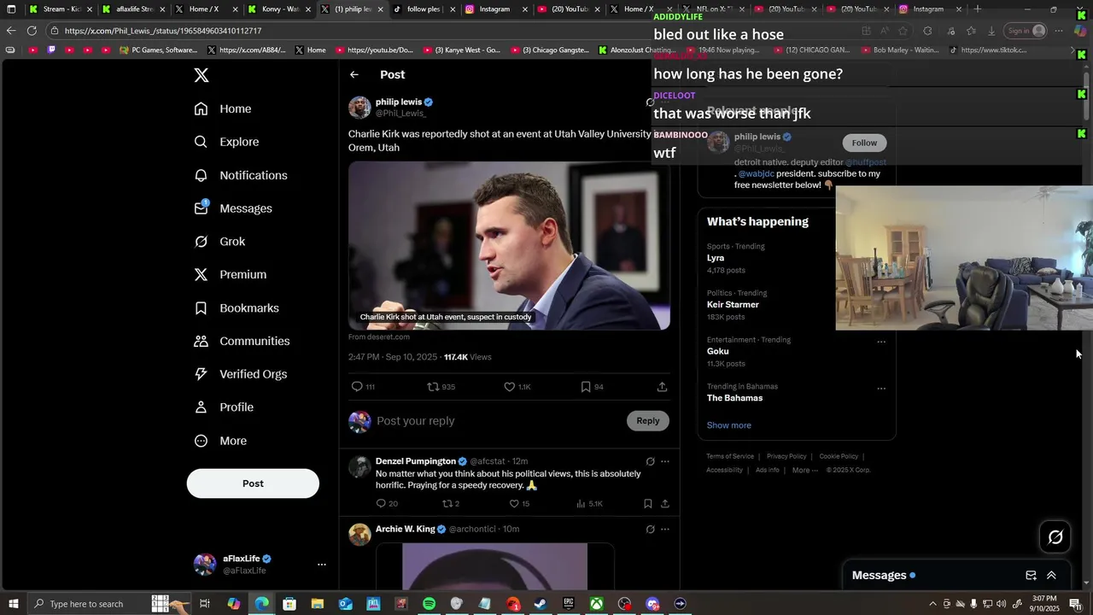Open more options for Goku trend
The image size is (1093, 615).
881,342
